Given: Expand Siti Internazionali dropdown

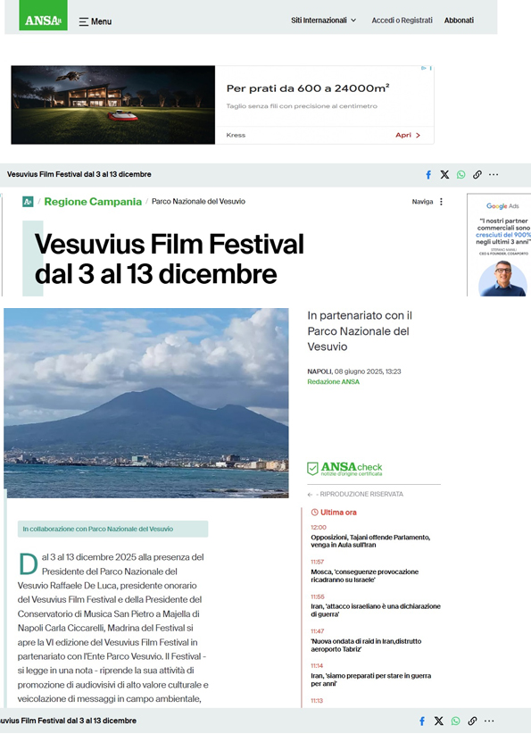Looking at the screenshot, I should [324, 21].
